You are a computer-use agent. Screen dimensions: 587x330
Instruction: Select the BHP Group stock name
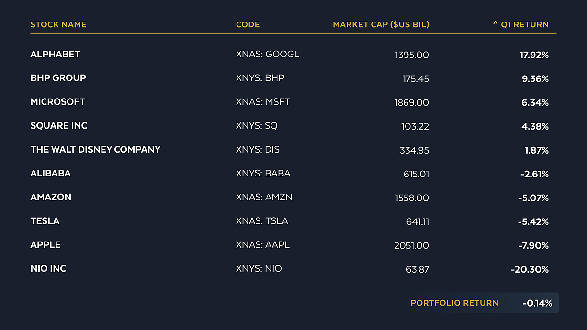(58, 78)
